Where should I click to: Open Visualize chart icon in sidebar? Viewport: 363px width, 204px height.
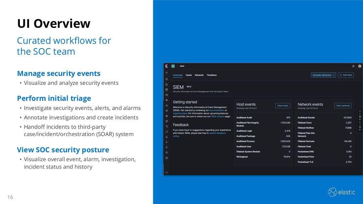point(167,84)
